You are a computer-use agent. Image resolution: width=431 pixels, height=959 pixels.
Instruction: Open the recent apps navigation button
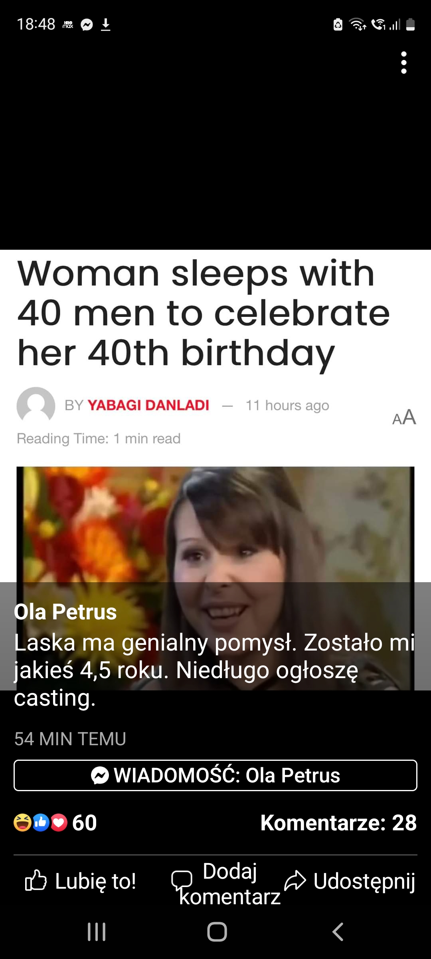(x=97, y=932)
